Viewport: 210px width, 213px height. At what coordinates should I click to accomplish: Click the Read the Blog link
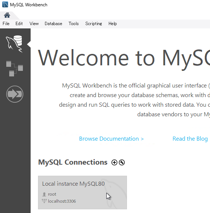(190, 139)
